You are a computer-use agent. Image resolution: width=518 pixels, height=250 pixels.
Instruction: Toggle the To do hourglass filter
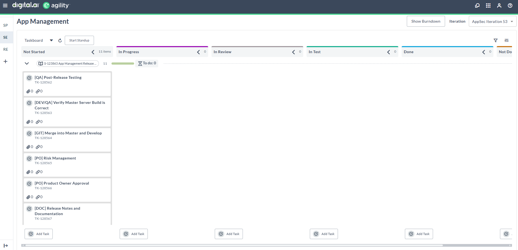(x=147, y=63)
